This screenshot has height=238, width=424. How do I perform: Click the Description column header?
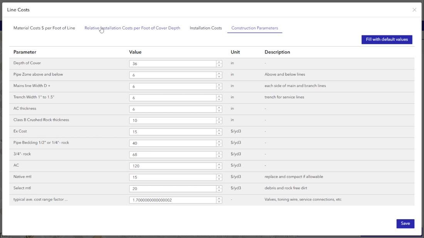coord(277,52)
